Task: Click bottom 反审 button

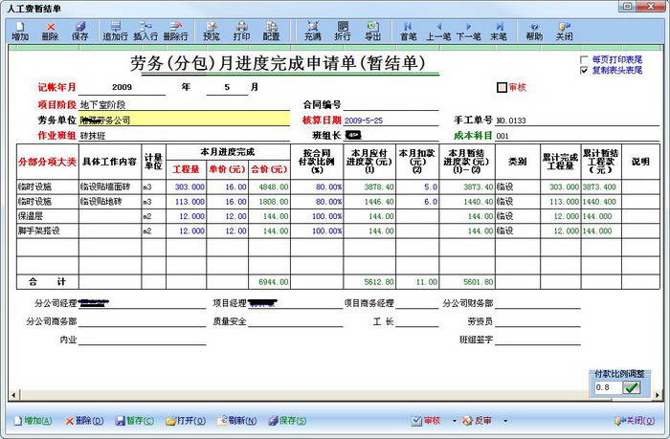Action: (477, 421)
